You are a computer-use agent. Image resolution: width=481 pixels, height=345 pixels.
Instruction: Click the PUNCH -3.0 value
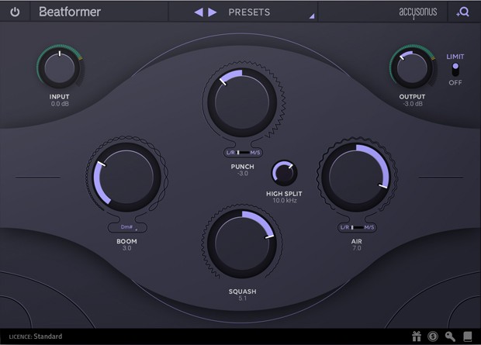[242, 174]
